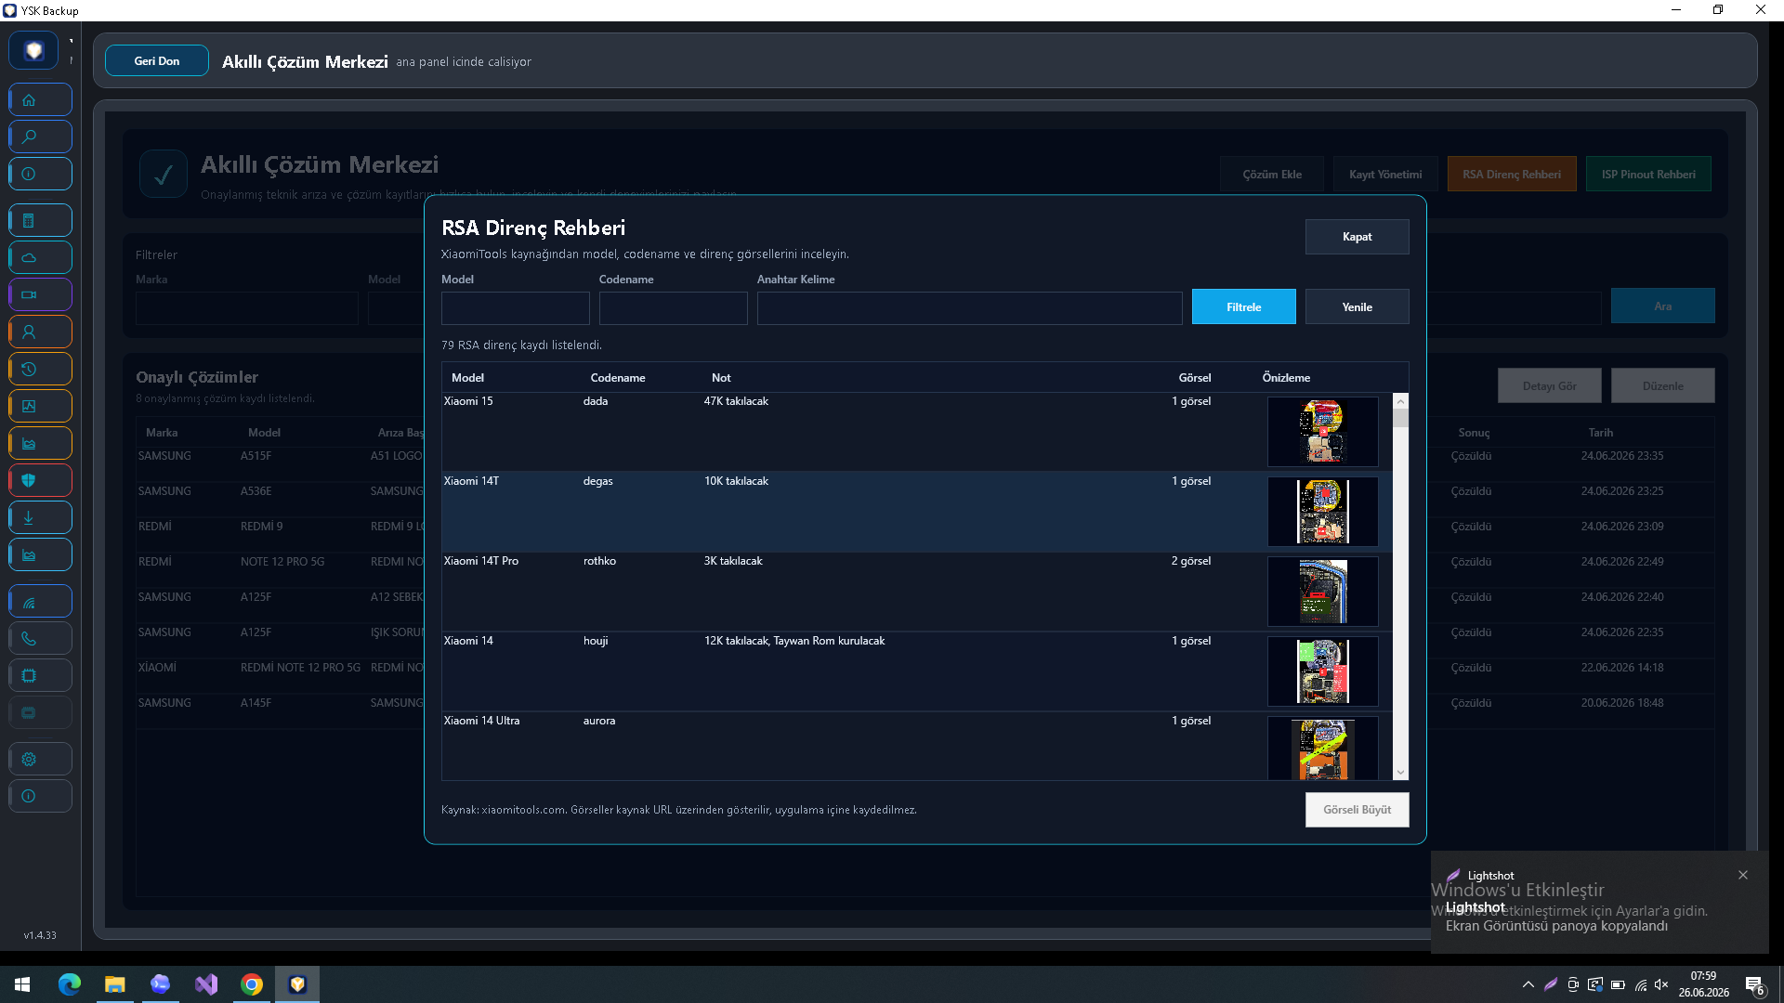Launch Microsoft Edge from the taskbar
The width and height of the screenshot is (1784, 1003).
pos(70,984)
